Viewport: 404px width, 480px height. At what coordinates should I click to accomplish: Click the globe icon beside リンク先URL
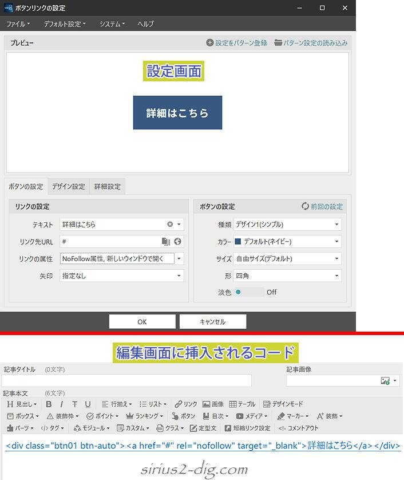(x=178, y=242)
